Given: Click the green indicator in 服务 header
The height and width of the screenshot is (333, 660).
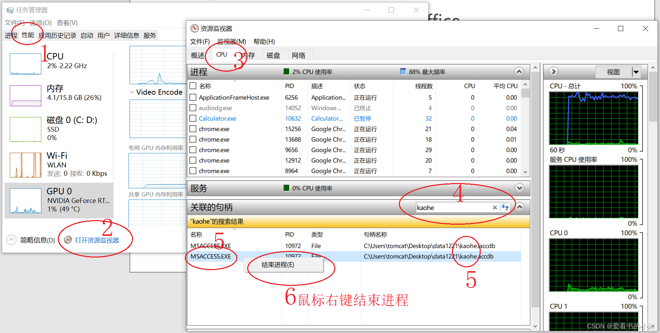Looking at the screenshot, I should (286, 188).
